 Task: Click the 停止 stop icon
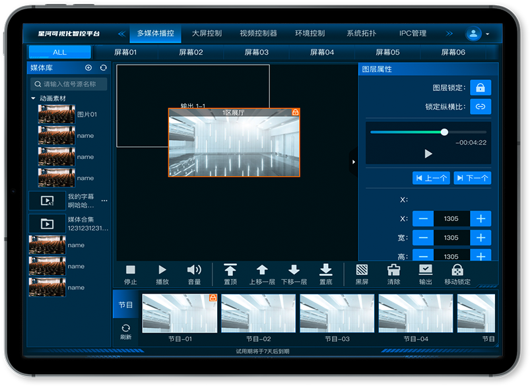click(131, 270)
